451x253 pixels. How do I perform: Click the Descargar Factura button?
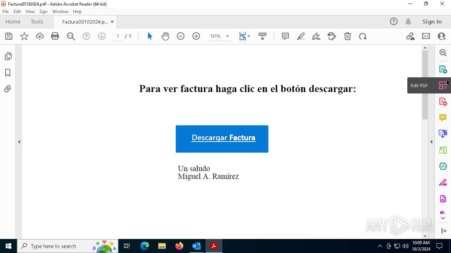point(222,139)
